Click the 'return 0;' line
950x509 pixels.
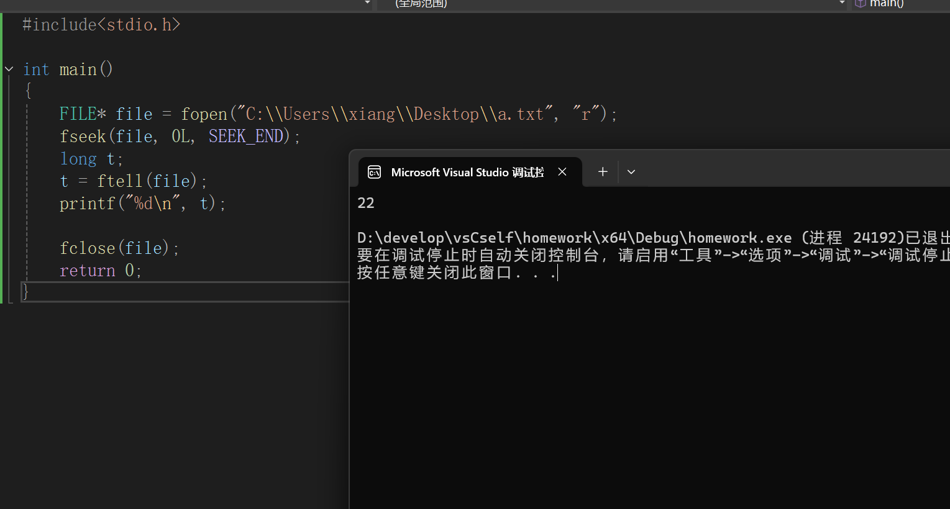(101, 271)
